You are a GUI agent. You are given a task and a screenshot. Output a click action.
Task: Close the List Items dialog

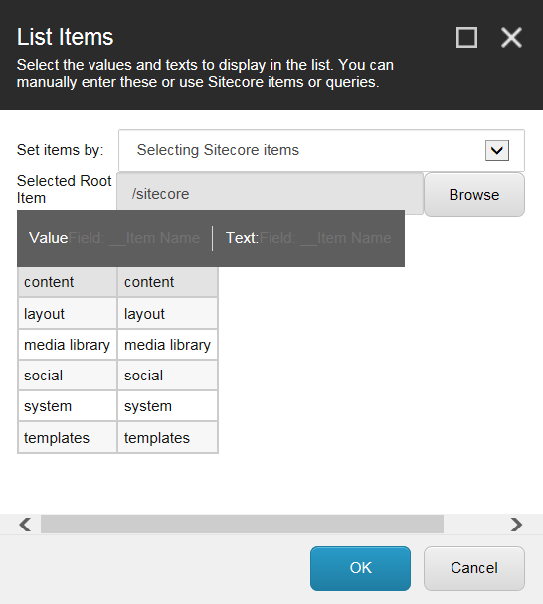click(x=511, y=38)
